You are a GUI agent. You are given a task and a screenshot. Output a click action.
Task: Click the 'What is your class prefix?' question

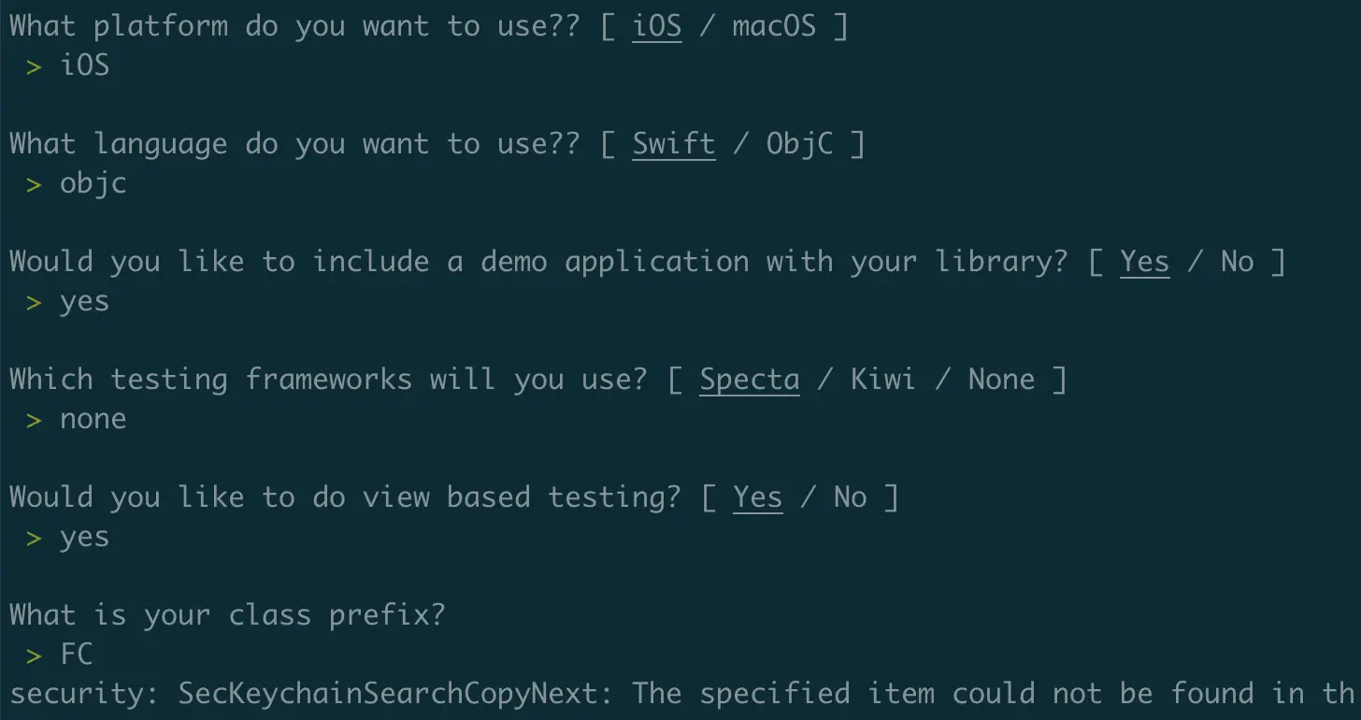(x=228, y=615)
